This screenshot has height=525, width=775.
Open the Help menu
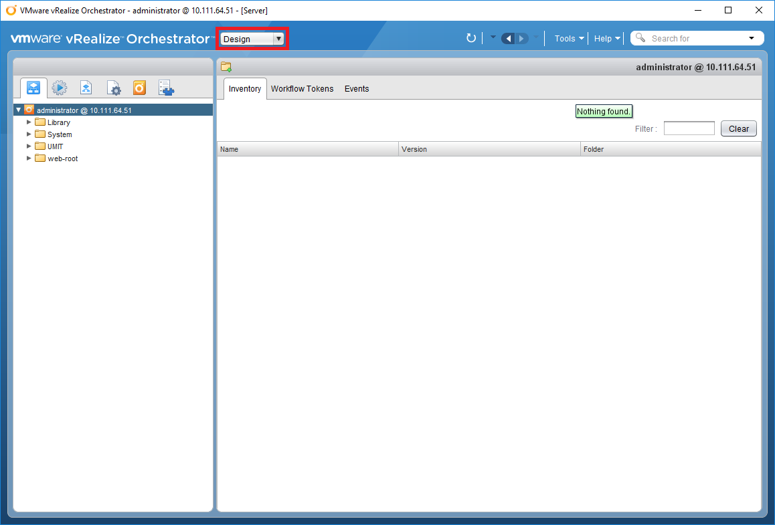(x=607, y=38)
